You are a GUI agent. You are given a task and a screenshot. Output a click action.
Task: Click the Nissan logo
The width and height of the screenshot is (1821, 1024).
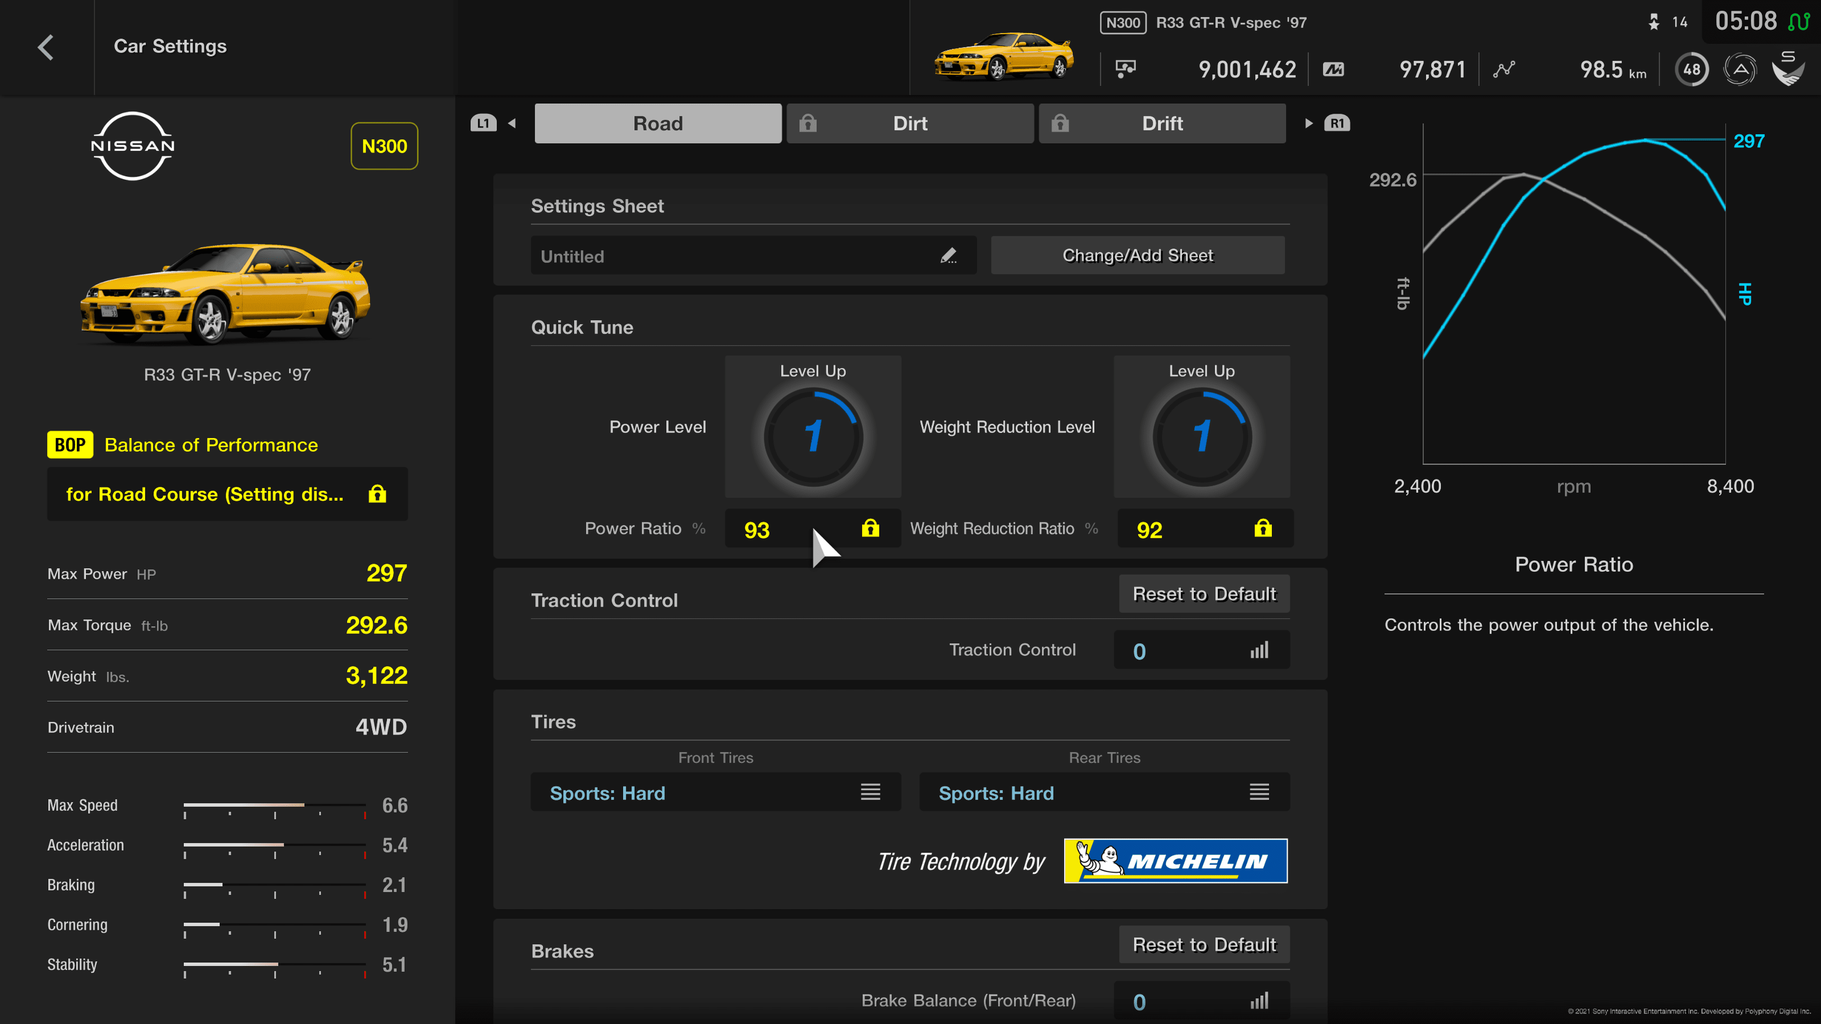click(133, 146)
